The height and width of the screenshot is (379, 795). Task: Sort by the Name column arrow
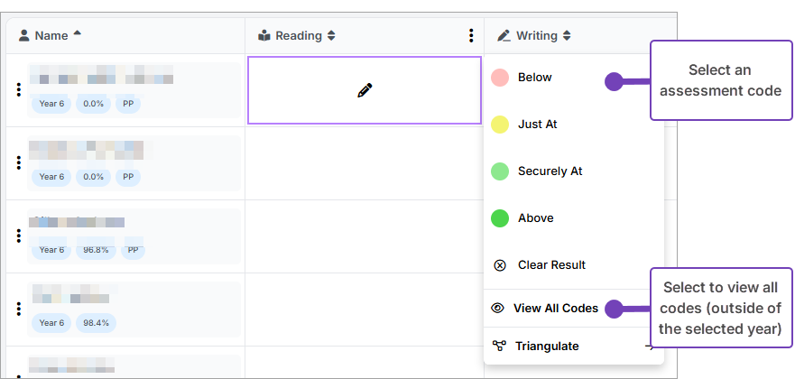click(77, 34)
